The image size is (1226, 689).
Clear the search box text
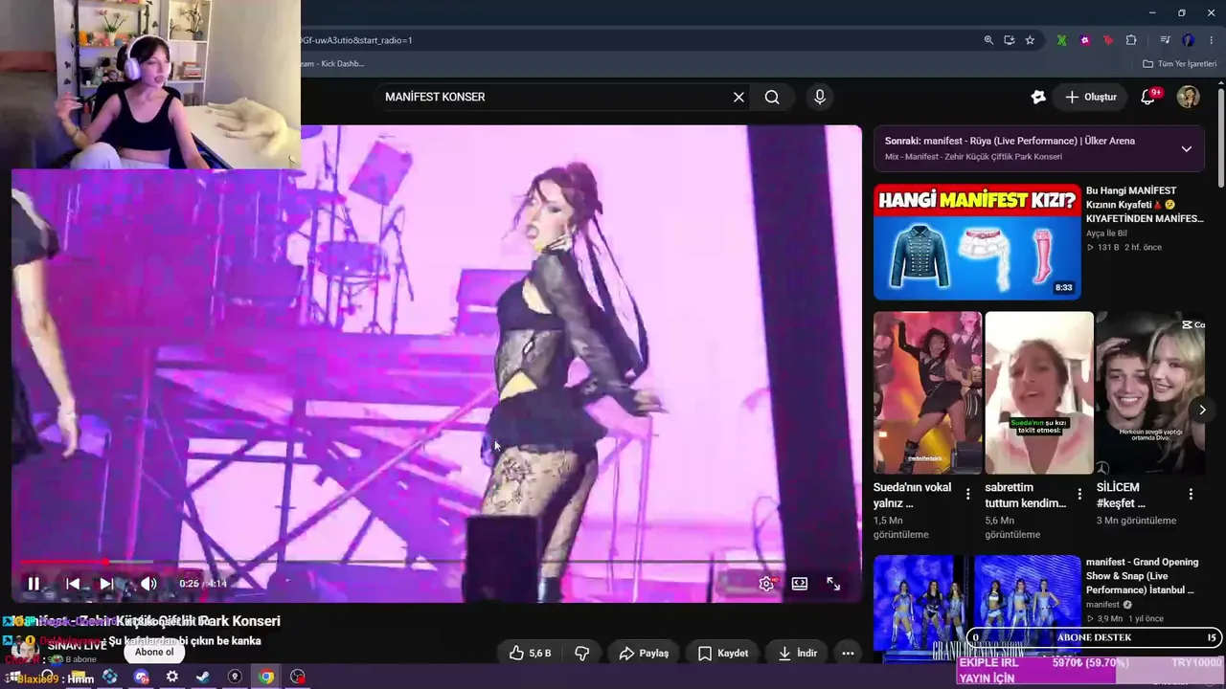(x=738, y=97)
